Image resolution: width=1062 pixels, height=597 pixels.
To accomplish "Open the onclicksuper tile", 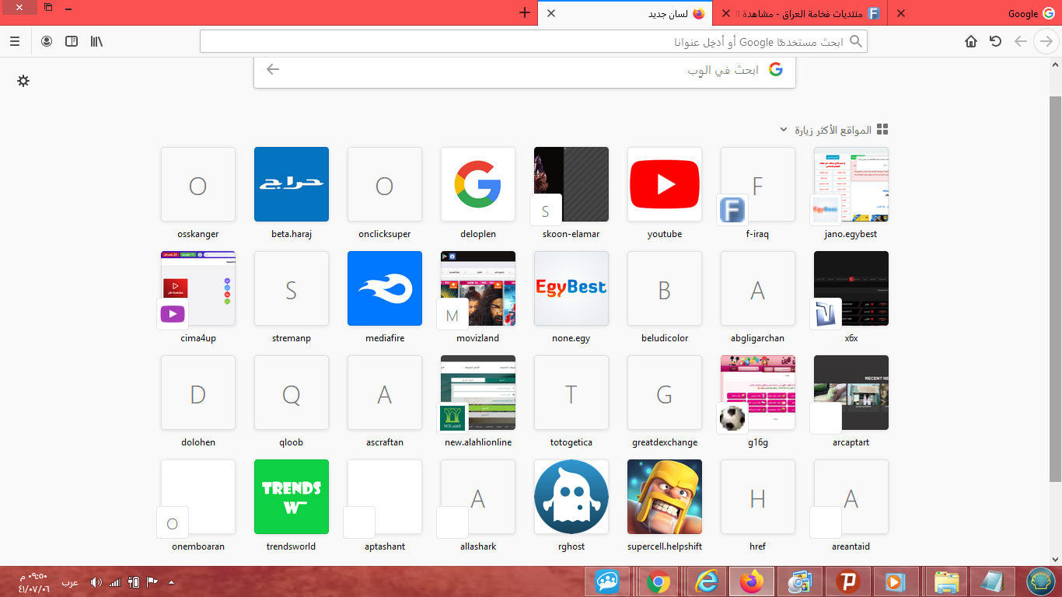I will [x=385, y=185].
